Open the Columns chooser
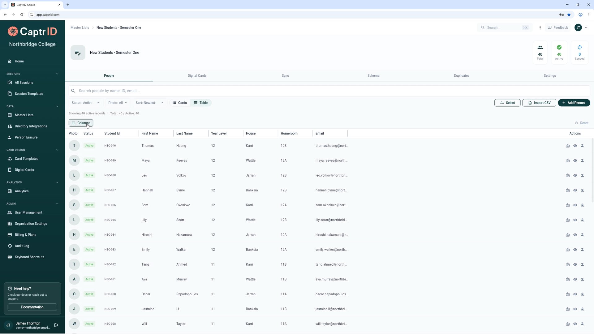 tap(81, 123)
